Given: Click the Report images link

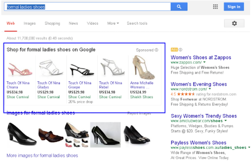Looking at the screenshot, I should 139,113.
